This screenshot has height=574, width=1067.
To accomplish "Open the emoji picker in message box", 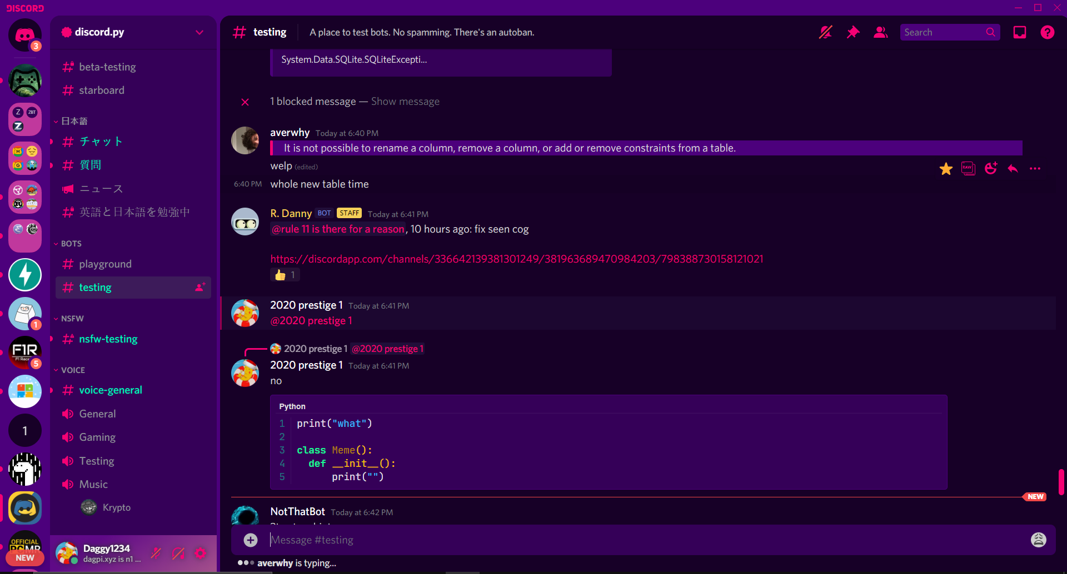I will pyautogui.click(x=1038, y=540).
